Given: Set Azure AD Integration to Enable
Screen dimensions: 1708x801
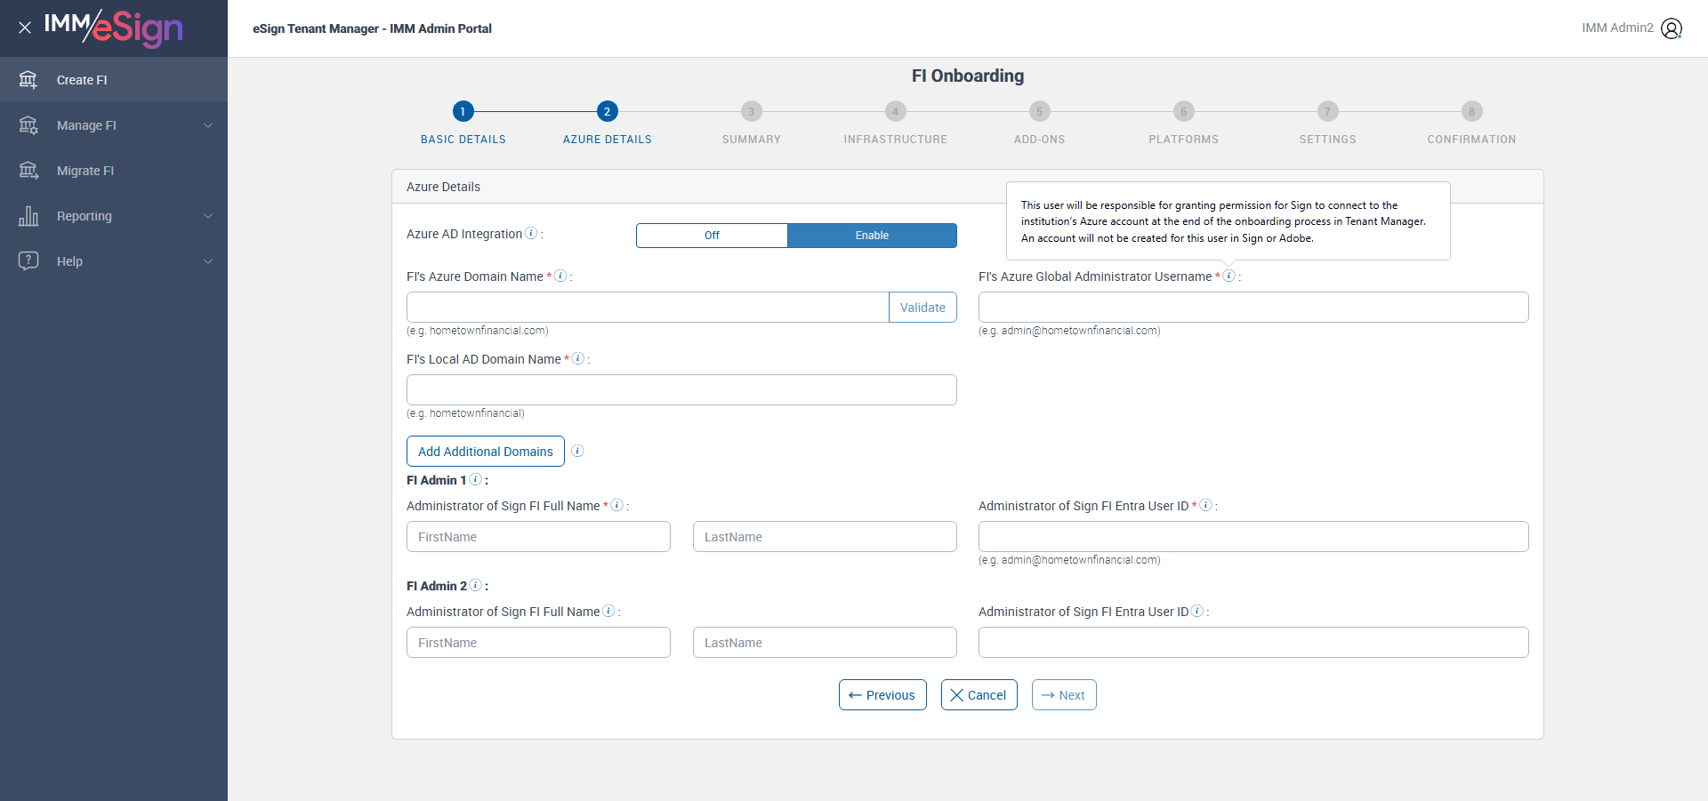Looking at the screenshot, I should pos(872,236).
